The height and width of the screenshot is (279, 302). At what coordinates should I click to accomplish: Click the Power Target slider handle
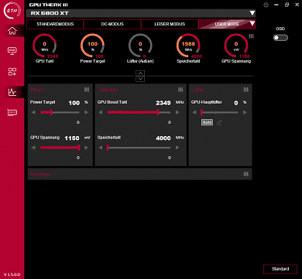coord(51,112)
